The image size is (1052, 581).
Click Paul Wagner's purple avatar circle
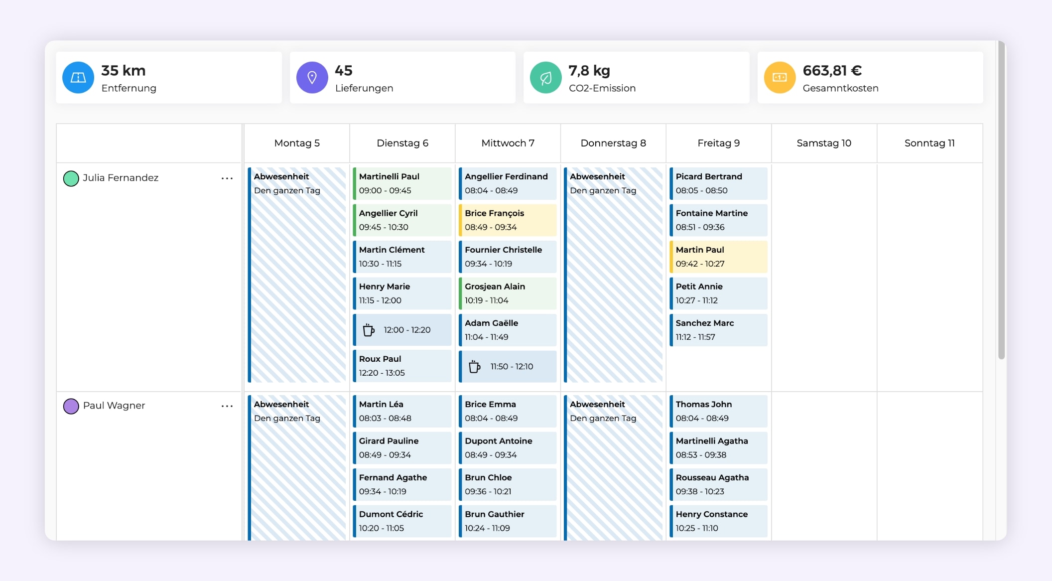[x=71, y=406]
